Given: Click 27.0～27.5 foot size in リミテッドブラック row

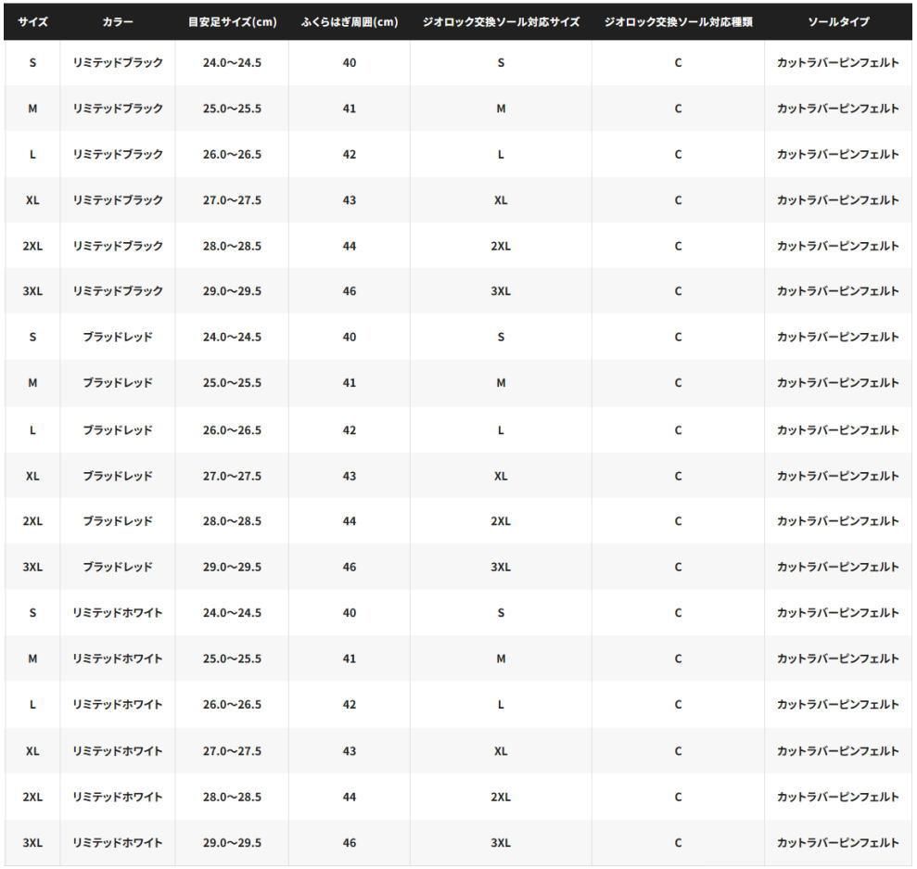Looking at the screenshot, I should coord(232,200).
